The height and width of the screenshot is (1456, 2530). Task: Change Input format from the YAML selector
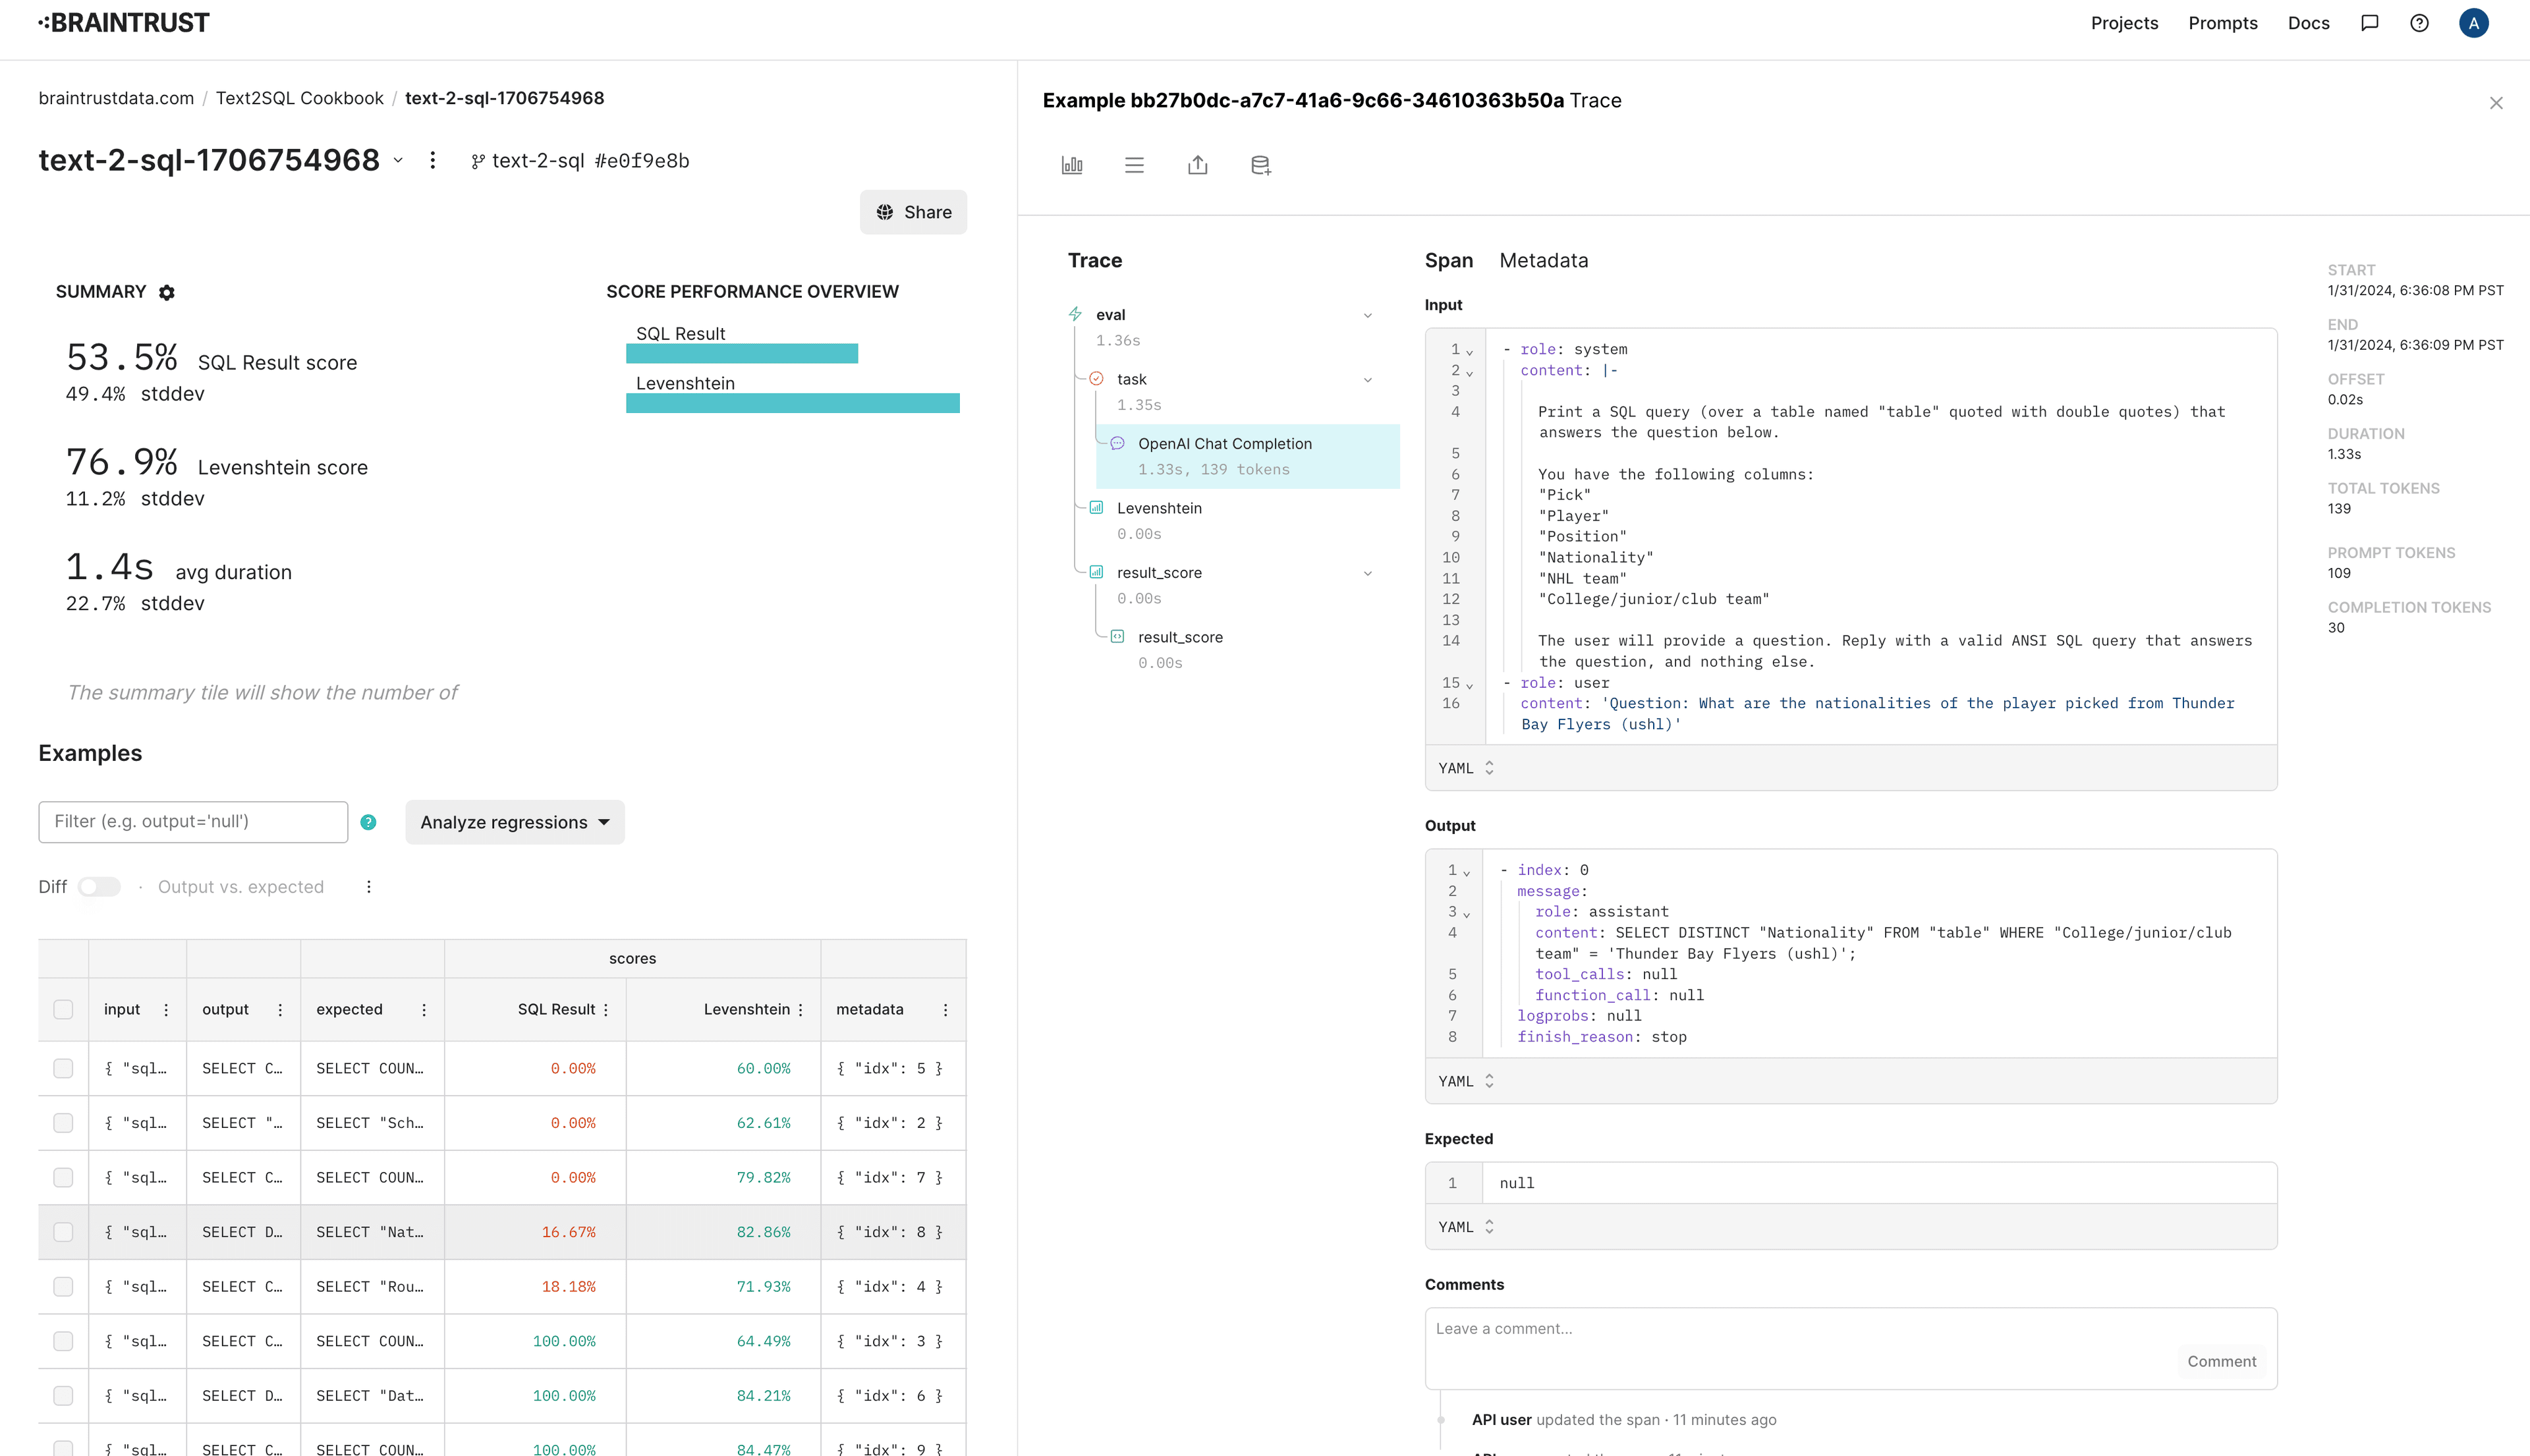(1465, 768)
